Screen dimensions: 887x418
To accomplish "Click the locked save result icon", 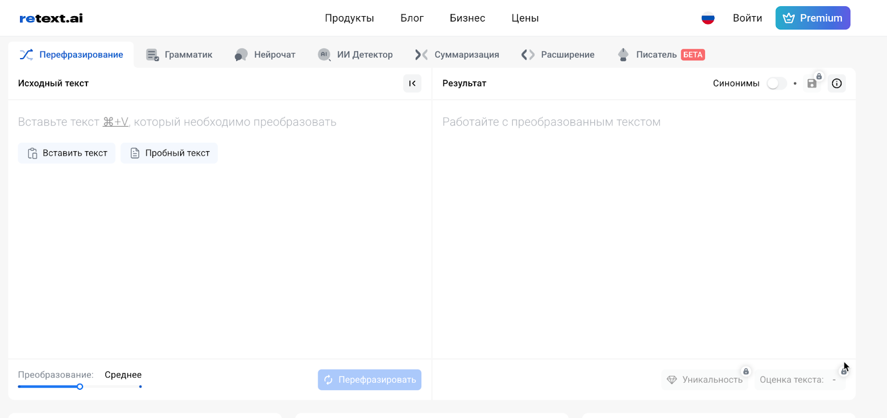I will 812,84.
